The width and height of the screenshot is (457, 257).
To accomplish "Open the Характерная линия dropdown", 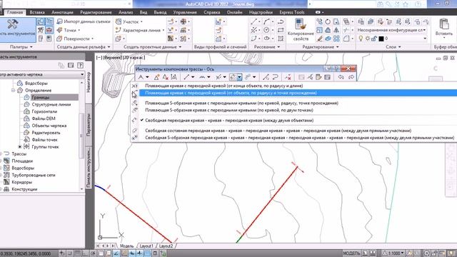I will (x=140, y=30).
